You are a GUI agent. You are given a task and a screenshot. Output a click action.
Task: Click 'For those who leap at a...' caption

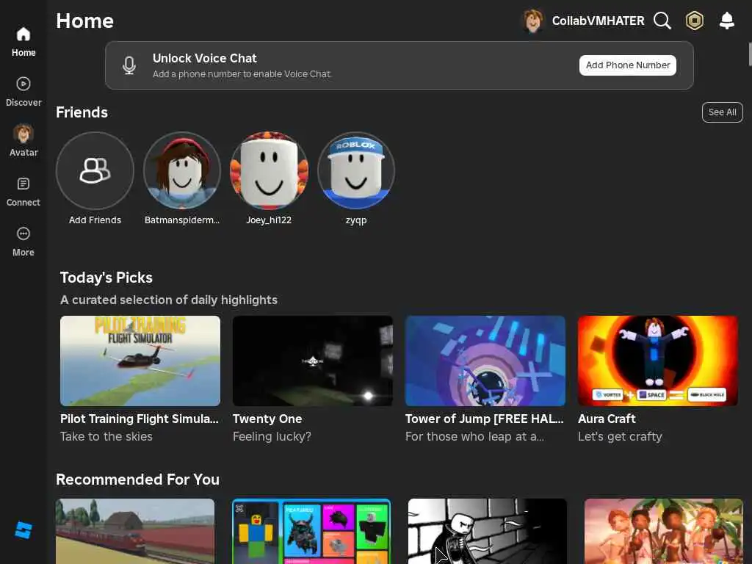coord(475,436)
